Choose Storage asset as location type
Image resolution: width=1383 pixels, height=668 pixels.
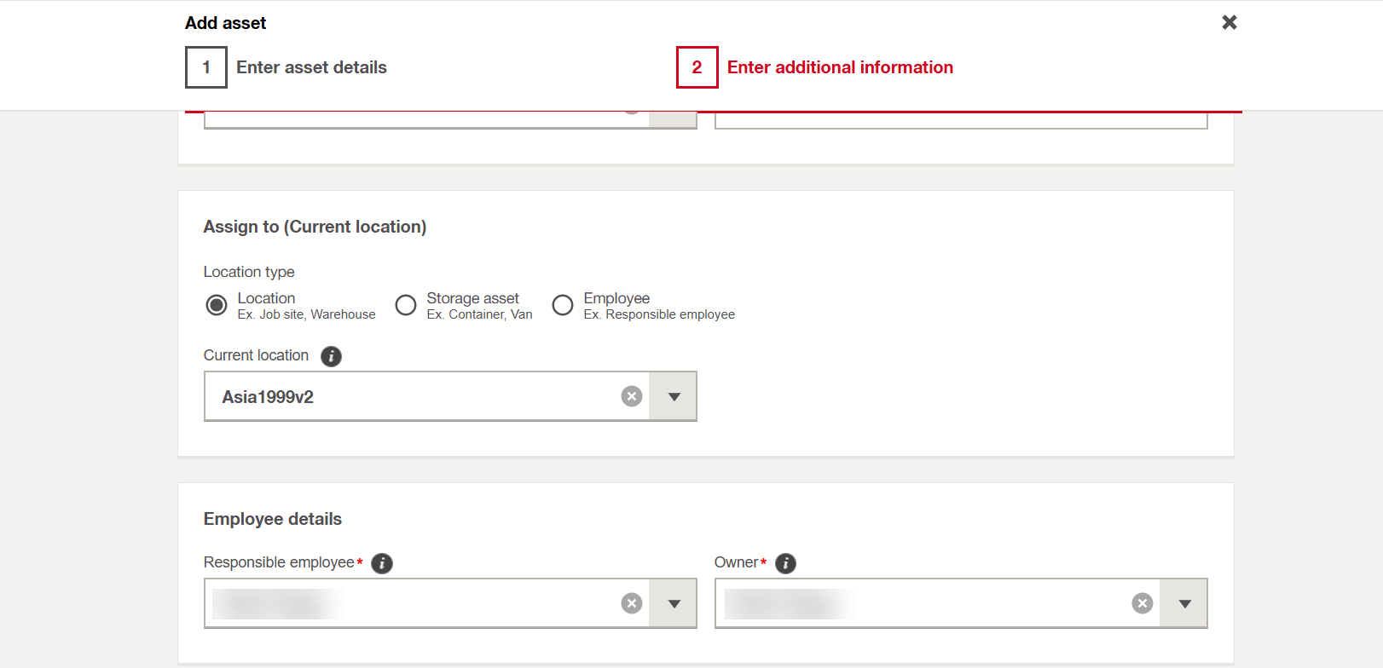pos(406,305)
